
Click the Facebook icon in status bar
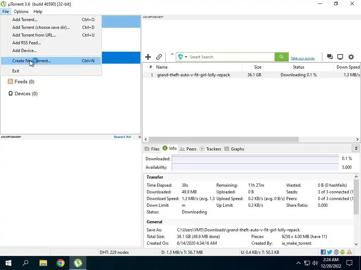point(323,252)
